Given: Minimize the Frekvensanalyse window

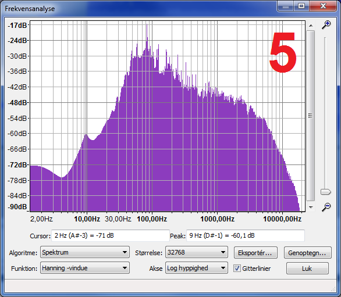Looking at the screenshot, I should tap(286, 6).
